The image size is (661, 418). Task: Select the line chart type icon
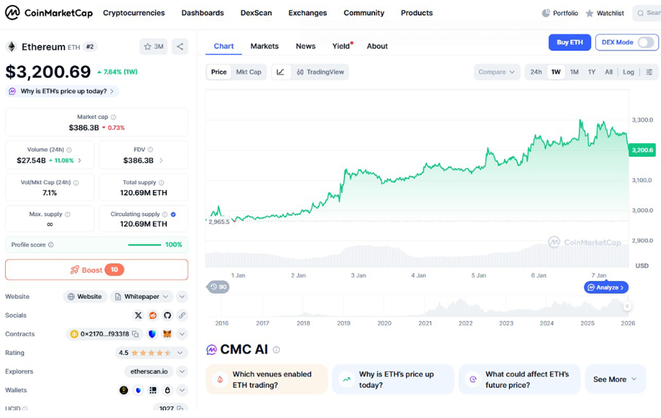(x=280, y=72)
